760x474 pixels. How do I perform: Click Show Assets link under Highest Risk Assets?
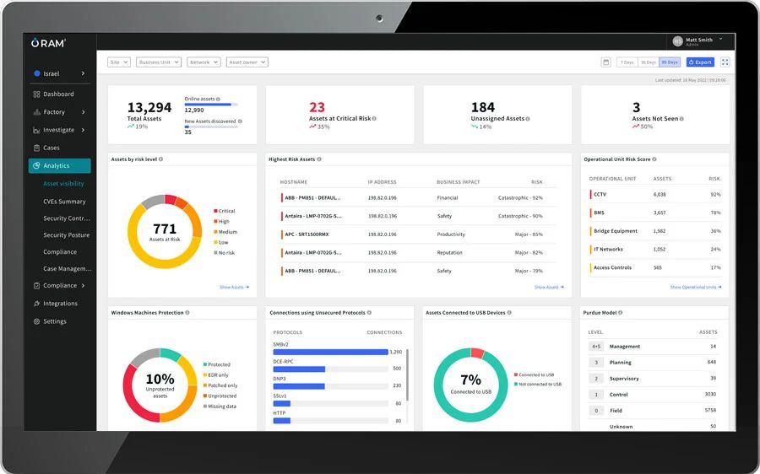(x=549, y=287)
